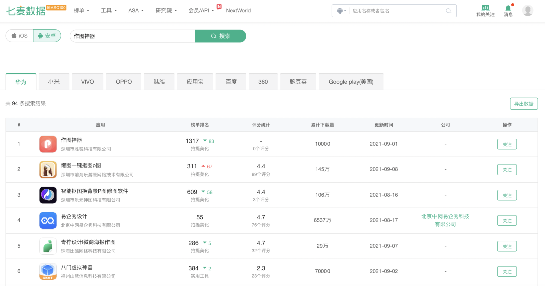Select the 华为 store tab
The width and height of the screenshot is (545, 286).
(x=21, y=82)
